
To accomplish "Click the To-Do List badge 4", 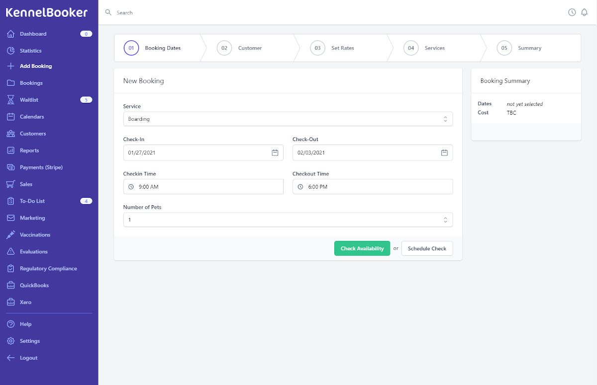I will pyautogui.click(x=86, y=201).
